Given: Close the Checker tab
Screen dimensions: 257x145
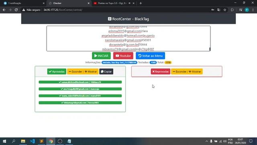Looking at the screenshot, I should point(88,3).
